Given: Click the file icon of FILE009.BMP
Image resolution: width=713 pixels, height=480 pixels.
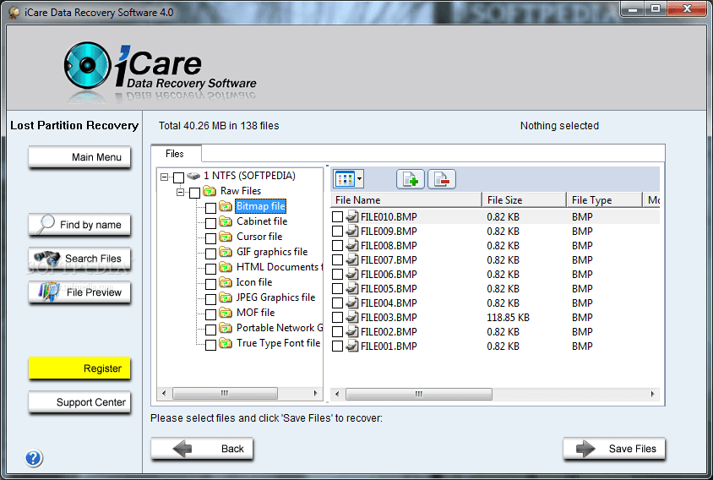Looking at the screenshot, I should pos(352,232).
